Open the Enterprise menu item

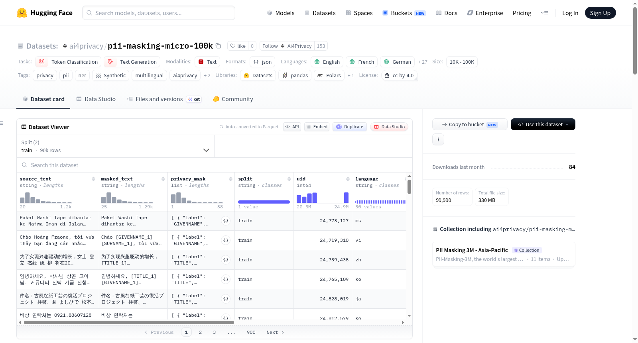pos(485,13)
